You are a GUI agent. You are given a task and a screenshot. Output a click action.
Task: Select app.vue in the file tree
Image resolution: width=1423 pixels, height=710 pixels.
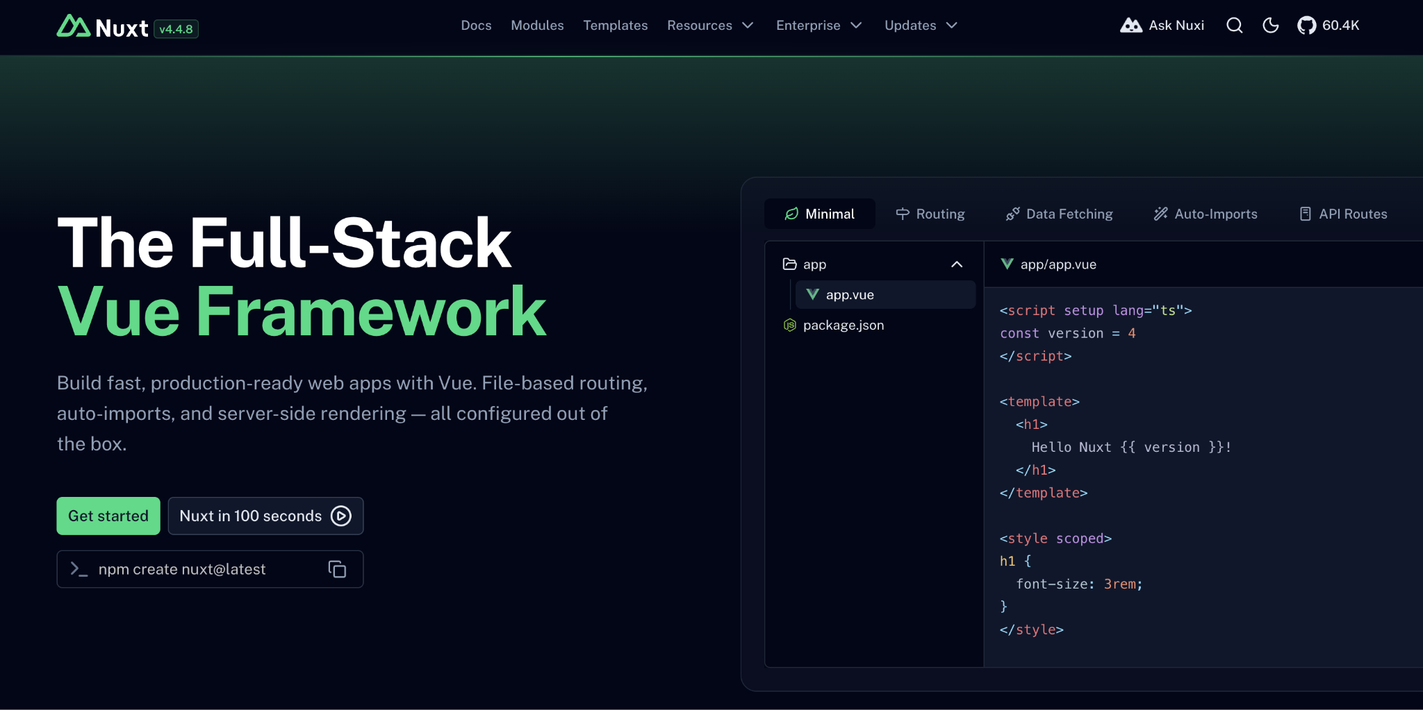(885, 295)
